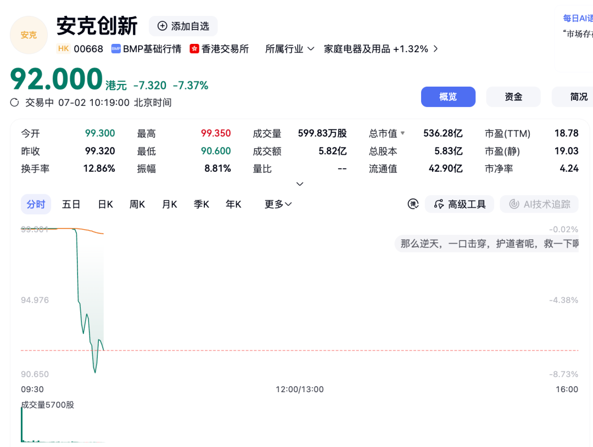593x447 pixels.
Task: Click the 成交额 value 5.82亿
Action: click(x=332, y=151)
